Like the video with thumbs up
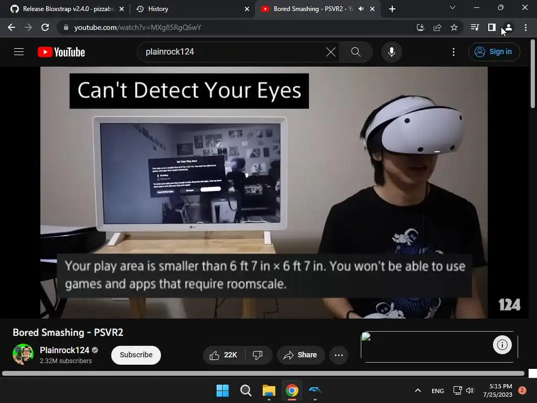Viewport: 537px width, 403px height. coord(223,355)
